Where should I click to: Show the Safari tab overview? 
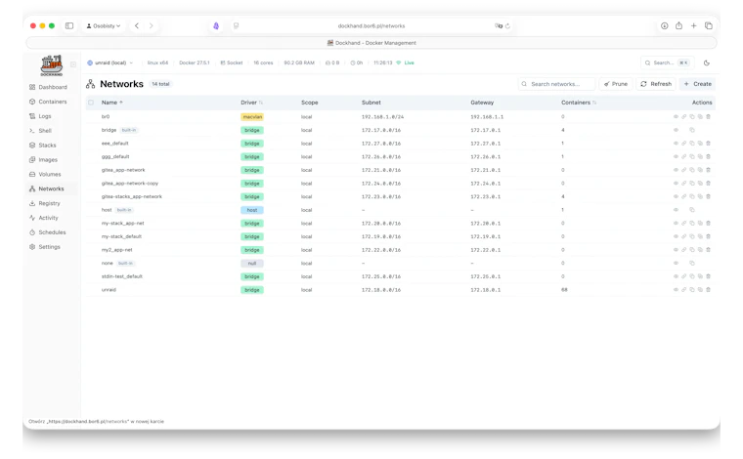tap(709, 25)
